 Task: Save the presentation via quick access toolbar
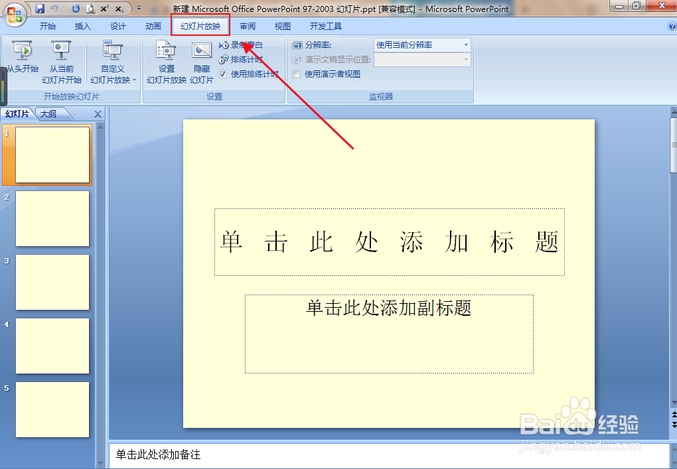tap(40, 8)
